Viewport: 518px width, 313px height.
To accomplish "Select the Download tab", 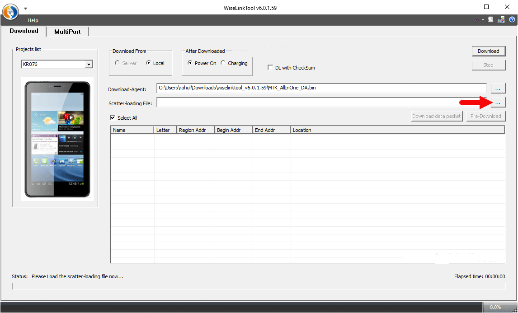I will pos(24,31).
